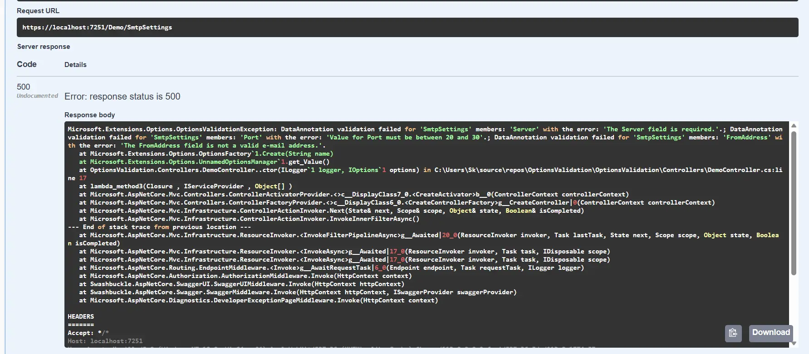Click the Code column header
809x354 pixels.
click(27, 64)
